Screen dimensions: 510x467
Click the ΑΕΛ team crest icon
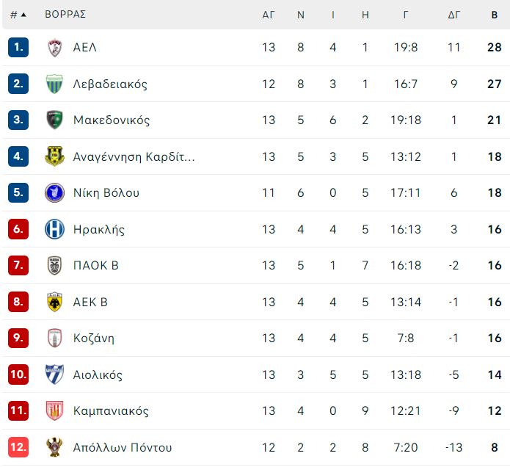tap(54, 48)
